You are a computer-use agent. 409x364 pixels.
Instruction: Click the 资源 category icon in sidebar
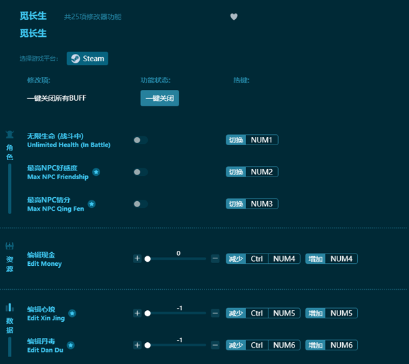coord(10,245)
